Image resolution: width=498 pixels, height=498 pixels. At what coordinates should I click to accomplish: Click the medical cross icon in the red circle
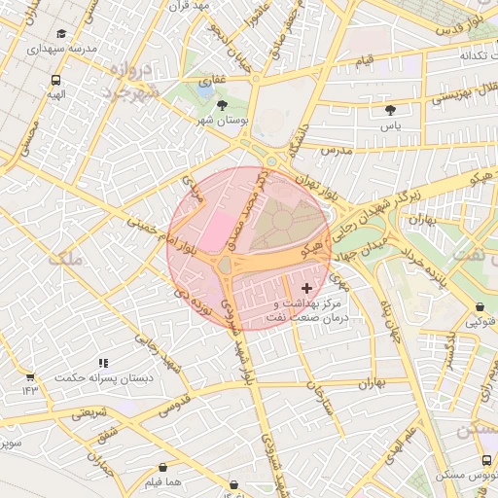pos(306,288)
